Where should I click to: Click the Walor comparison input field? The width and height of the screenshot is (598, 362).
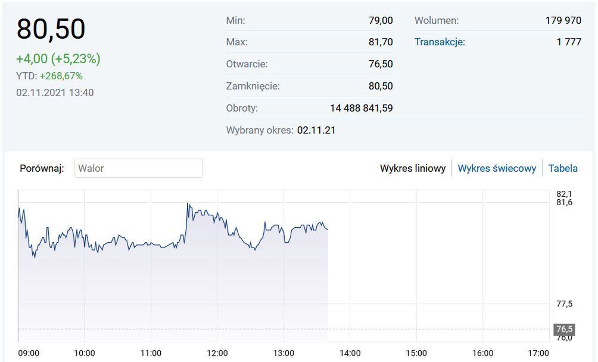click(x=138, y=168)
